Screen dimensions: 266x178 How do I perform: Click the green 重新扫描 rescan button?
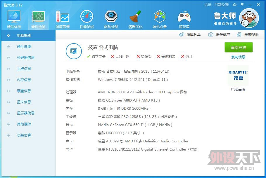click(x=239, y=48)
